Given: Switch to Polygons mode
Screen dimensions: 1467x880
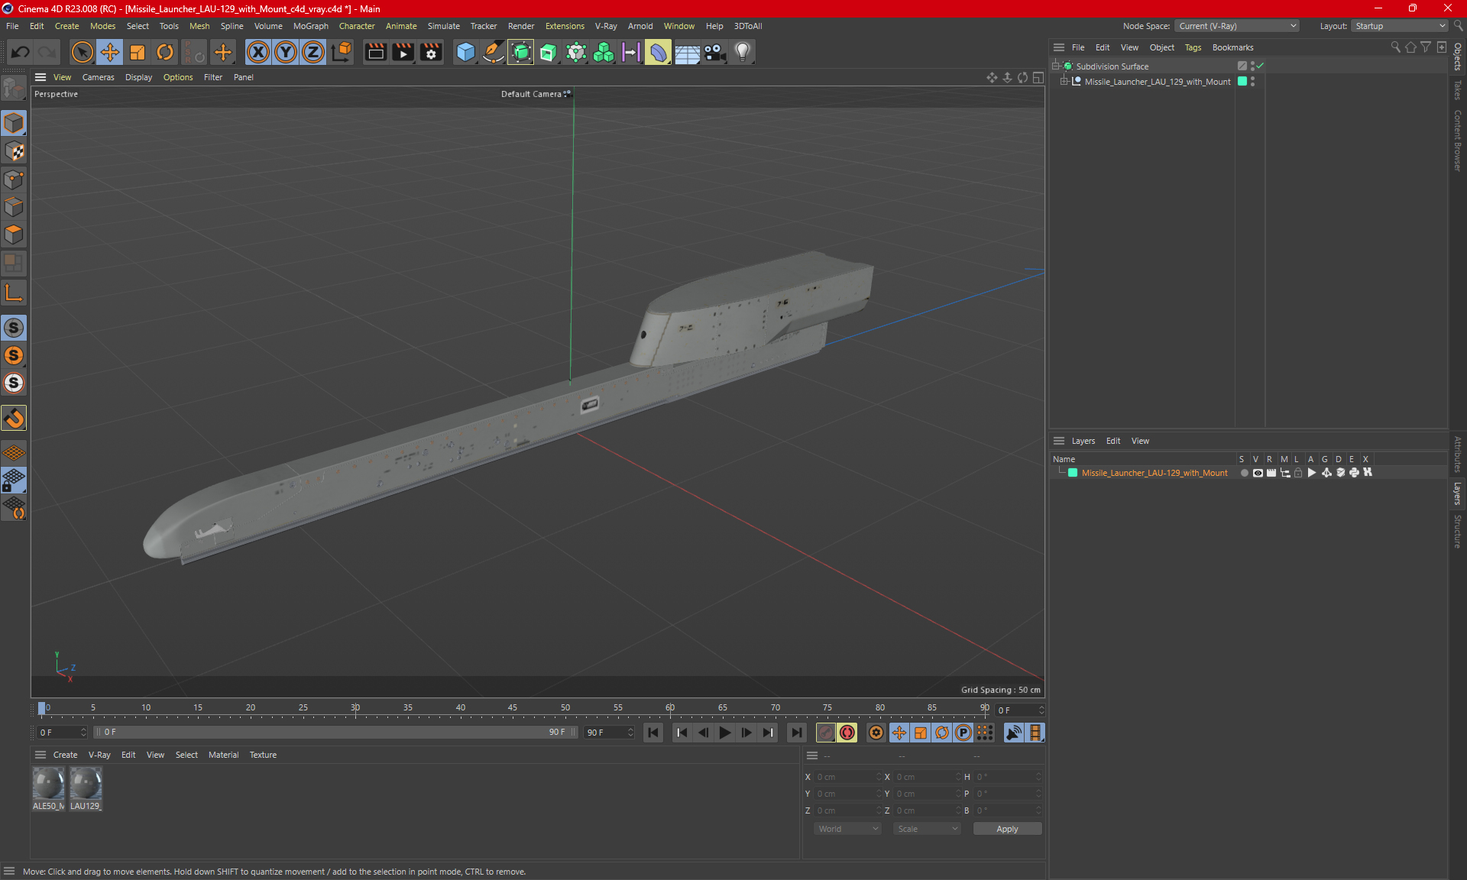Looking at the screenshot, I should pyautogui.click(x=14, y=235).
